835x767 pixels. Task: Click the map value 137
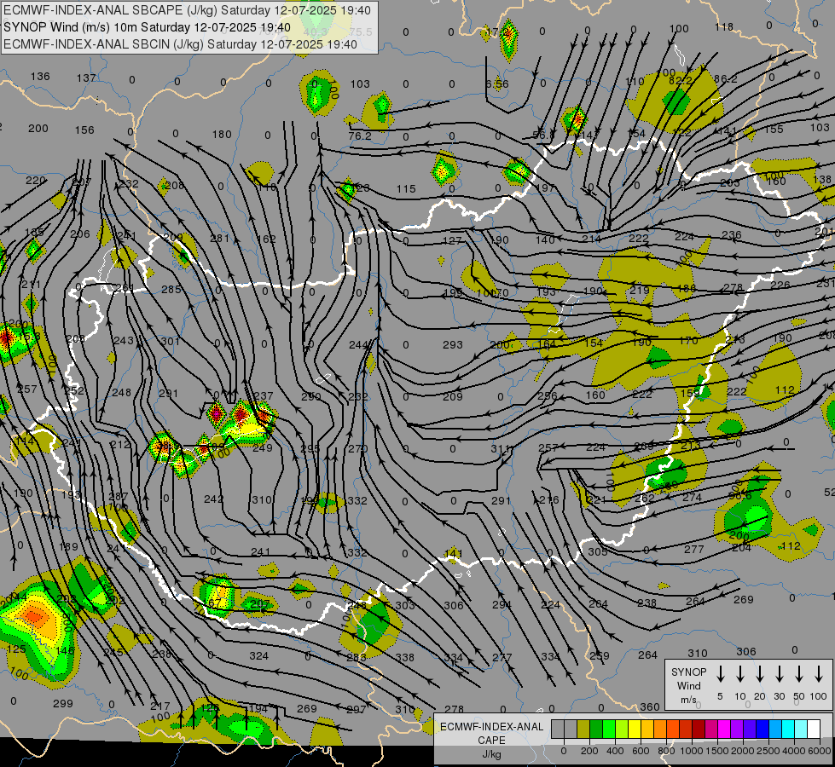pyautogui.click(x=86, y=78)
